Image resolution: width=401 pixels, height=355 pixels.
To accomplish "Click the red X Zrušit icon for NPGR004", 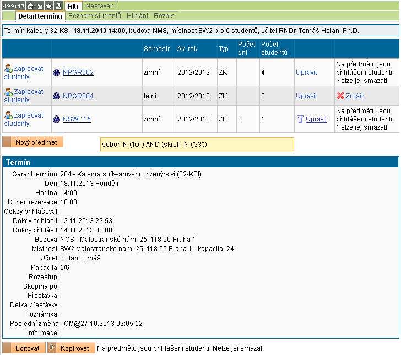I will tap(340, 96).
